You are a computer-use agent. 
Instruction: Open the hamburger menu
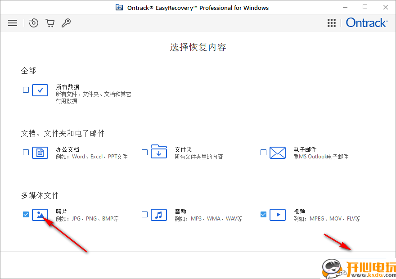(12, 22)
